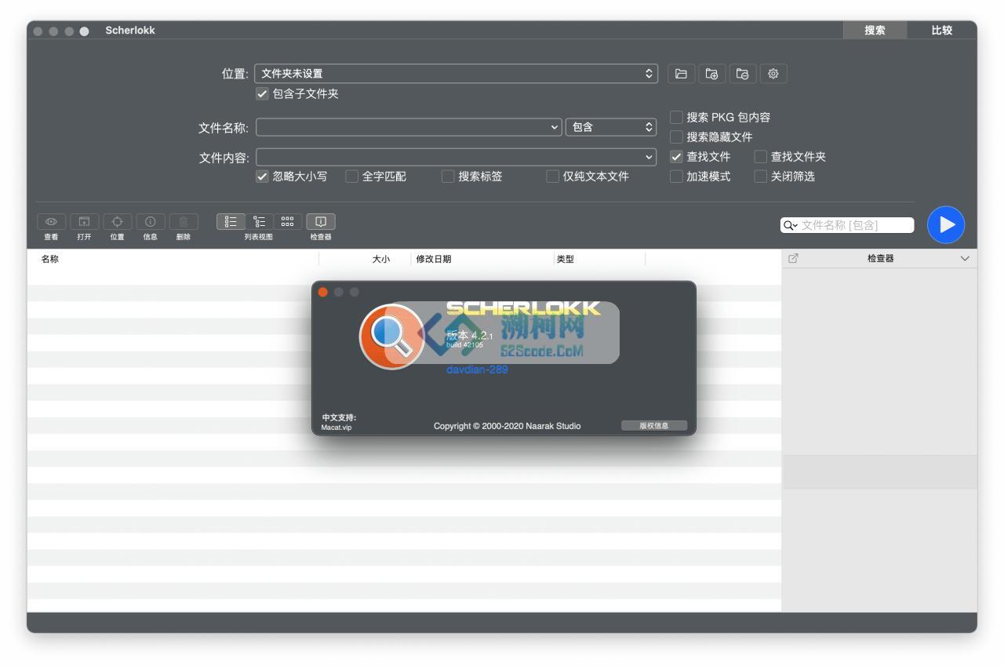Click the 信息 (info) toolbar icon

(x=150, y=222)
